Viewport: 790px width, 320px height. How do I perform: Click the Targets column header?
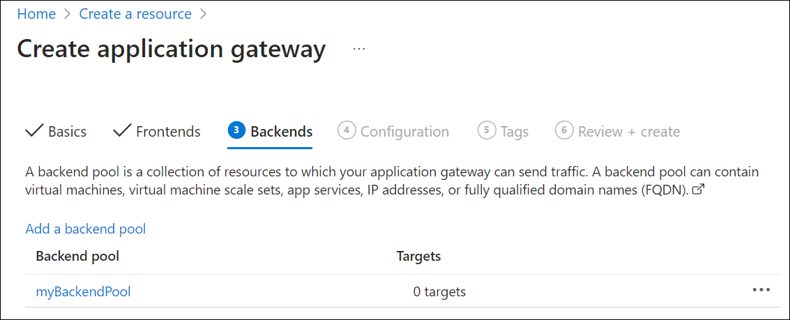click(418, 256)
